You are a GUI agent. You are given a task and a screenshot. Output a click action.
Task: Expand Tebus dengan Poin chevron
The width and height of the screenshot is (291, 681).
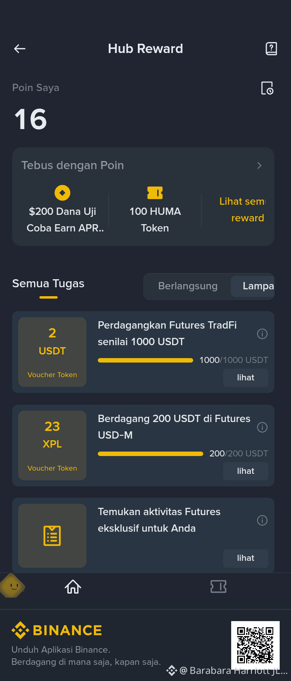tap(259, 165)
